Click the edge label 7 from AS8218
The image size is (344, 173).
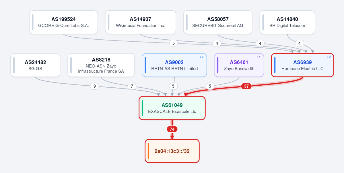pyautogui.click(x=132, y=86)
